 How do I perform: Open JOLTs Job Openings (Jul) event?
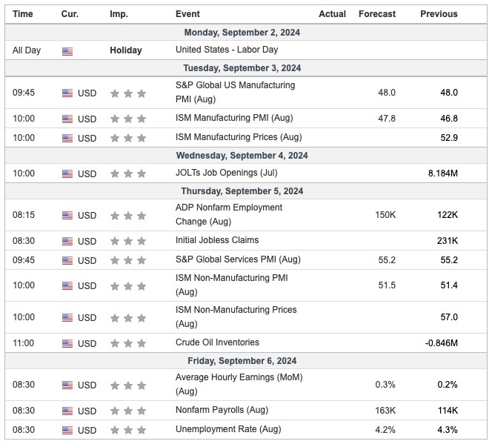[226, 173]
